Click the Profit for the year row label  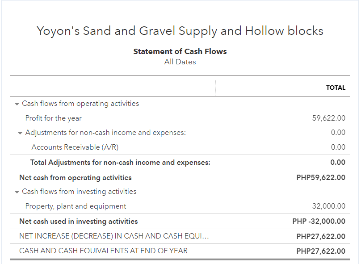point(53,118)
